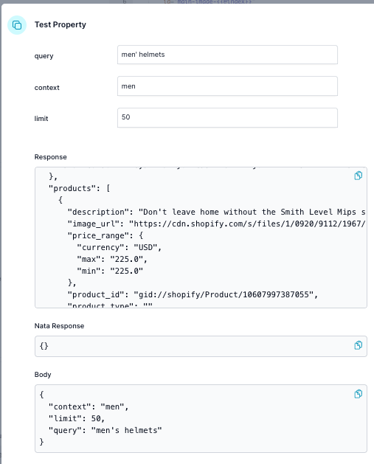This screenshot has height=464, width=374.
Task: Click the Body section heading
Action: (43, 375)
